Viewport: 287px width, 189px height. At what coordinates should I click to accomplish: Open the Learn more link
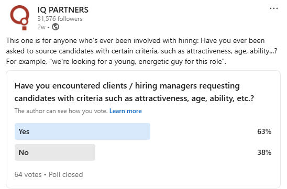click(x=126, y=111)
